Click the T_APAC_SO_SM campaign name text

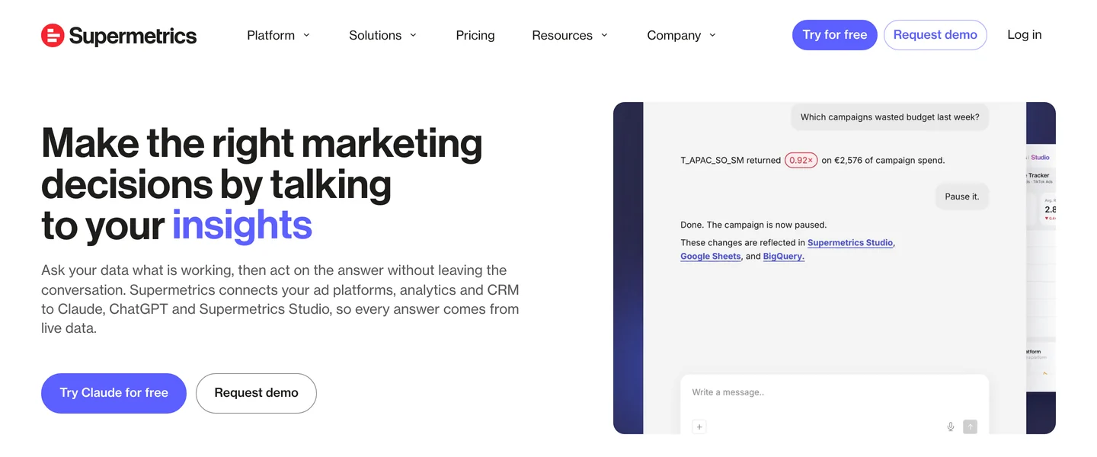pos(712,161)
